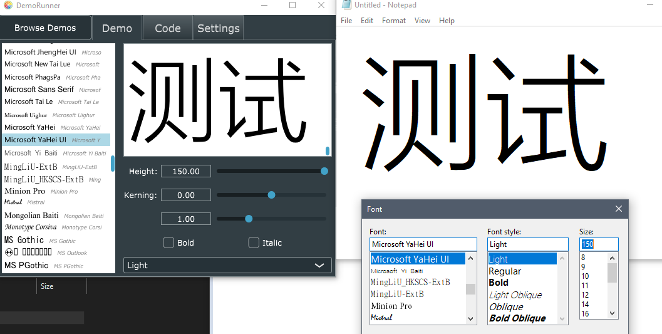Image resolution: width=662 pixels, height=334 pixels.
Task: Select Minion Pro in DemoRunner list
Action: click(x=58, y=191)
